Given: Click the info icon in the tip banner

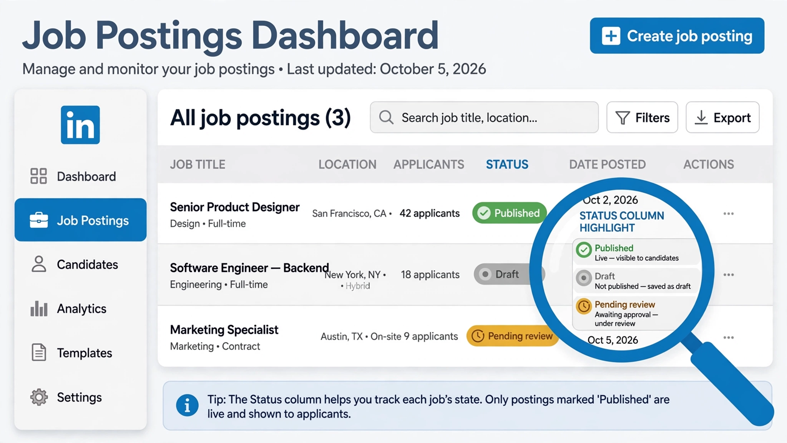Looking at the screenshot, I should pos(187,406).
